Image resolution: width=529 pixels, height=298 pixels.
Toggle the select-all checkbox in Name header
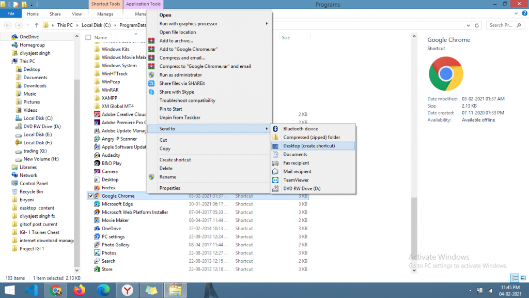pyautogui.click(x=88, y=37)
